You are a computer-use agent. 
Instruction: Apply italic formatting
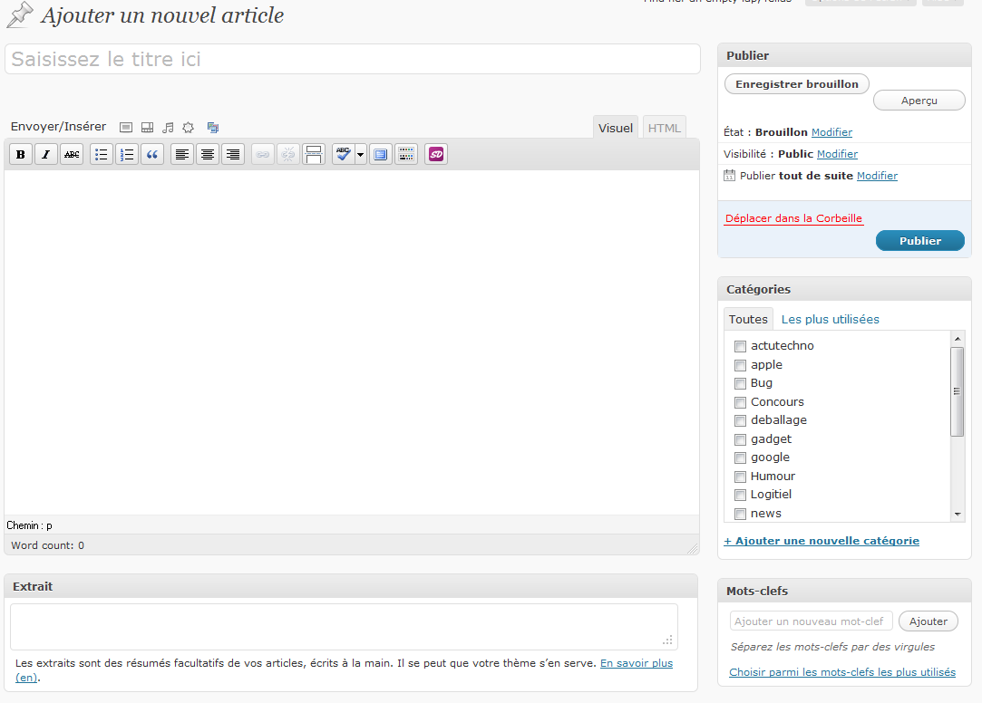[x=45, y=154]
